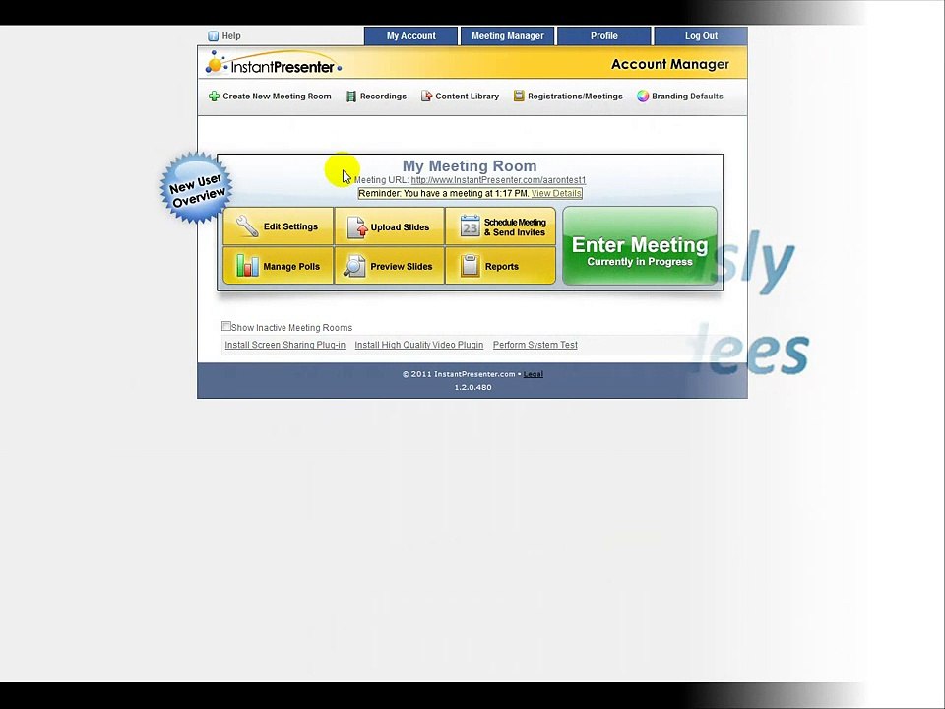Click the Preview Slides button label

(402, 267)
